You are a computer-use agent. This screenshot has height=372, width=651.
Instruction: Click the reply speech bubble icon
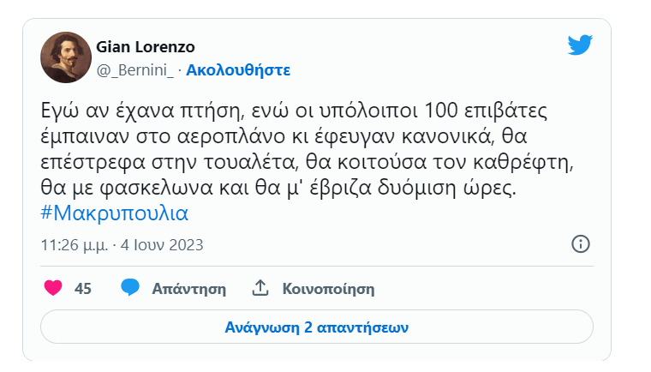point(130,288)
